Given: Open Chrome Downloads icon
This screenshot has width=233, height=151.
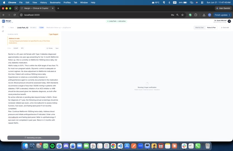Looking at the screenshot, I should (x=204, y=15).
